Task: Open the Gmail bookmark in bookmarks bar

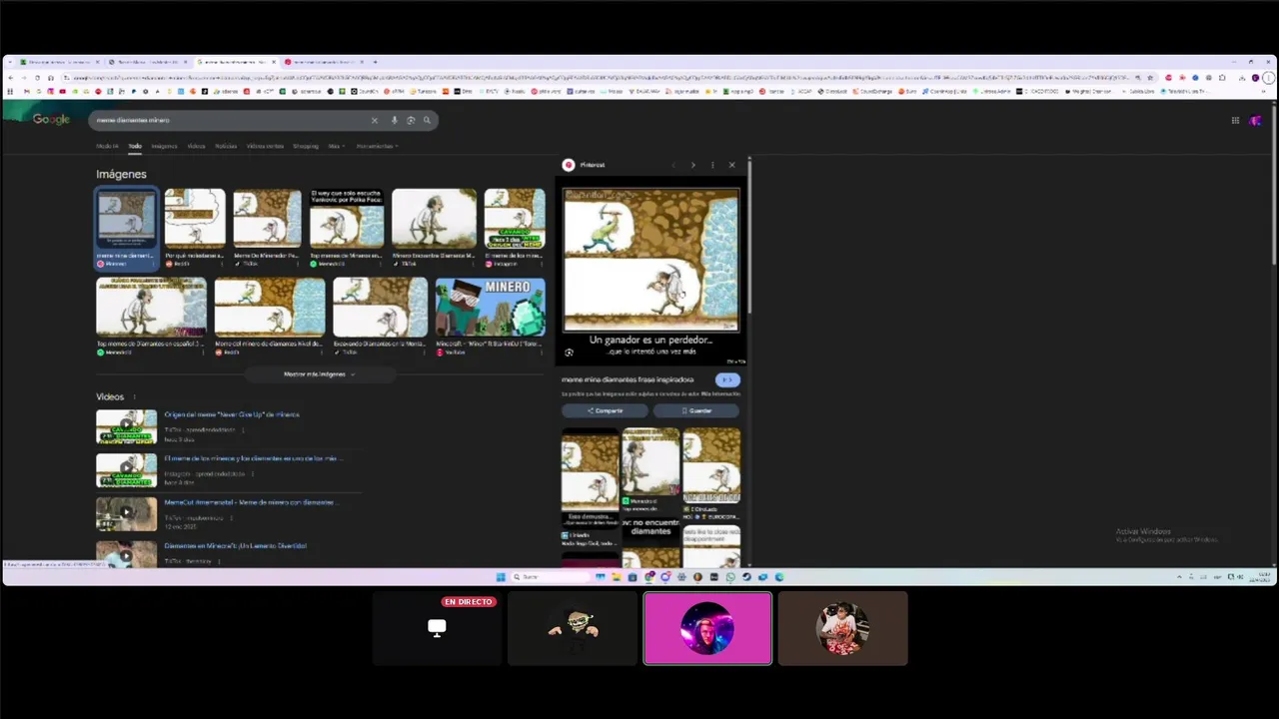Action: pyautogui.click(x=27, y=91)
